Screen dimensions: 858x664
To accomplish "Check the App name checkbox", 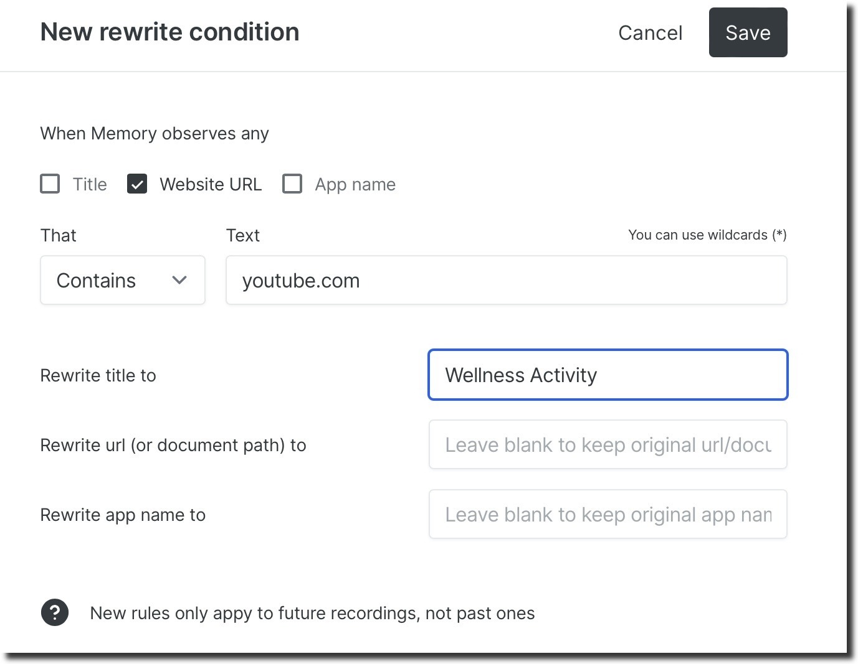I will point(292,184).
